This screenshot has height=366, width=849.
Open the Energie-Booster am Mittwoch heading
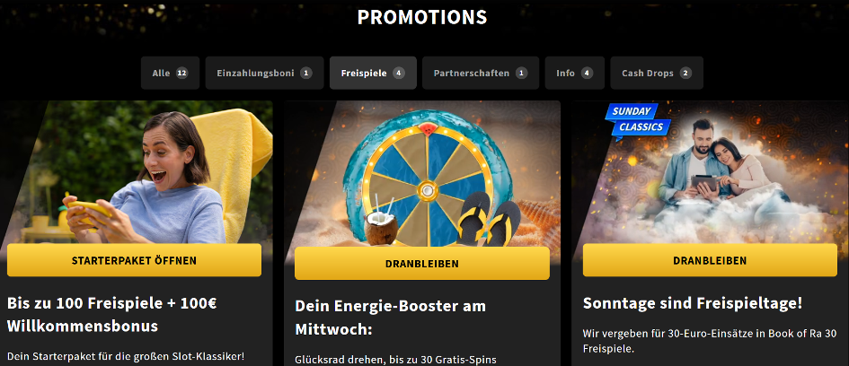[391, 318]
